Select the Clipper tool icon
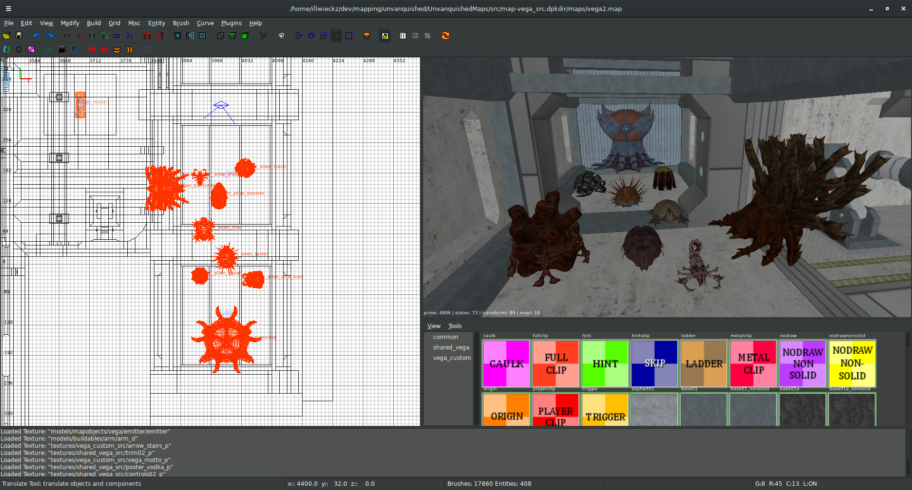This screenshot has width=912, height=490. (x=349, y=36)
